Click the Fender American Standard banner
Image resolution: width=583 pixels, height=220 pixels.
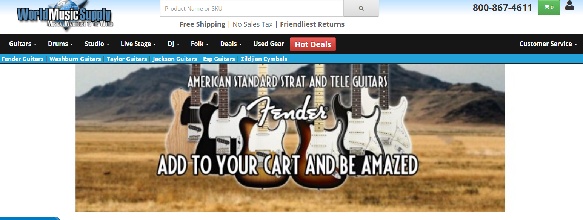tap(290, 138)
